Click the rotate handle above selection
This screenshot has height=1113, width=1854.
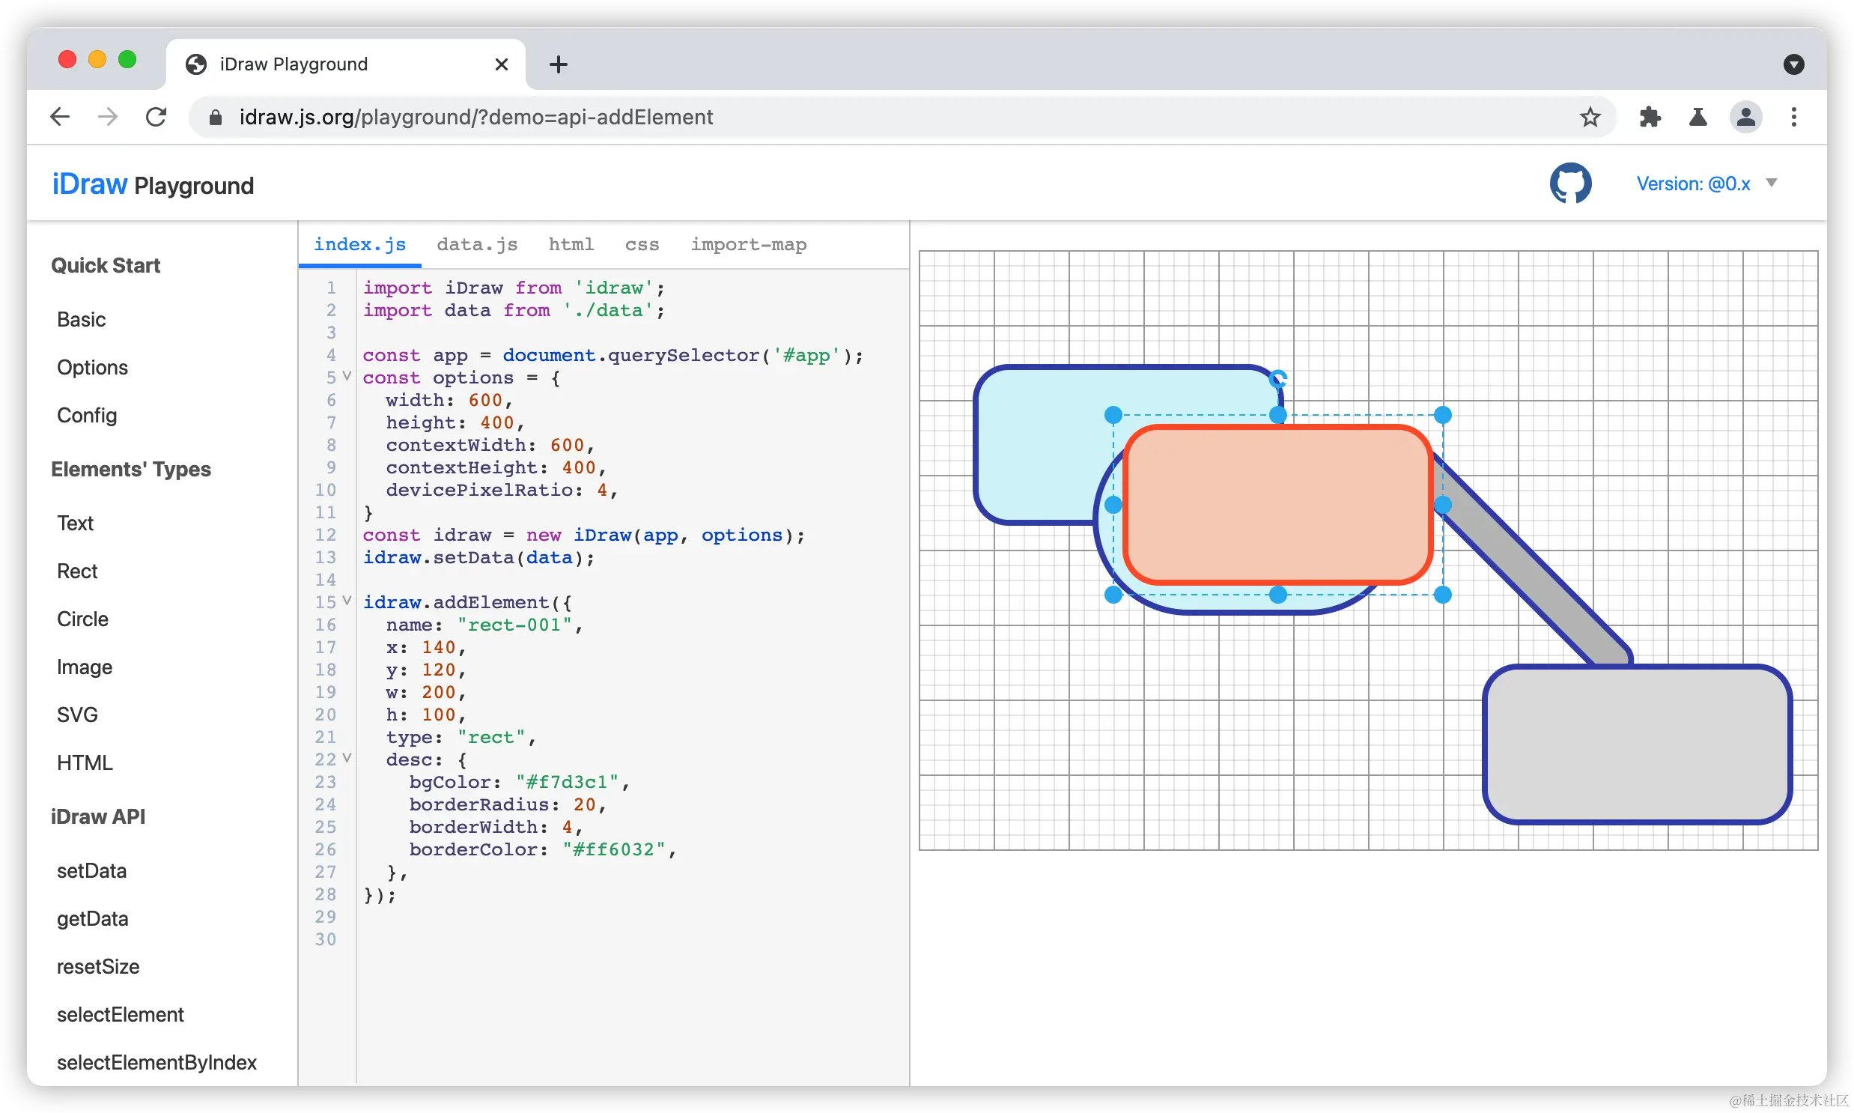1278,379
